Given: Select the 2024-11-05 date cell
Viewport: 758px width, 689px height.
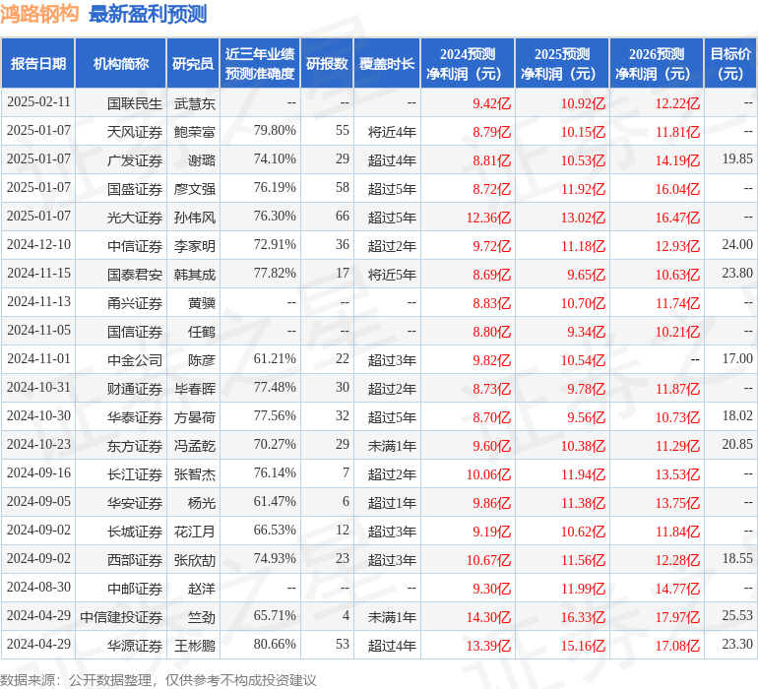Looking at the screenshot, I should 38,331.
